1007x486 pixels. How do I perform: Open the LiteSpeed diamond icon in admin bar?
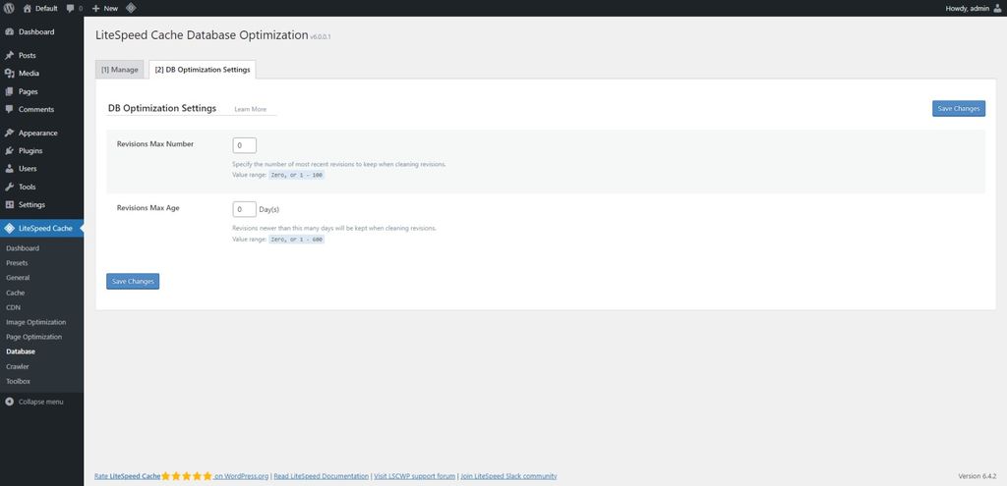131,8
